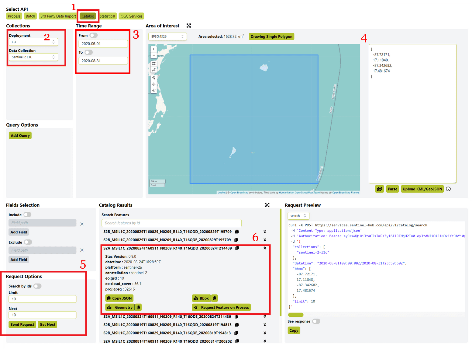Toggle the From date switch
Screen dimensions: 472x349
tap(94, 35)
